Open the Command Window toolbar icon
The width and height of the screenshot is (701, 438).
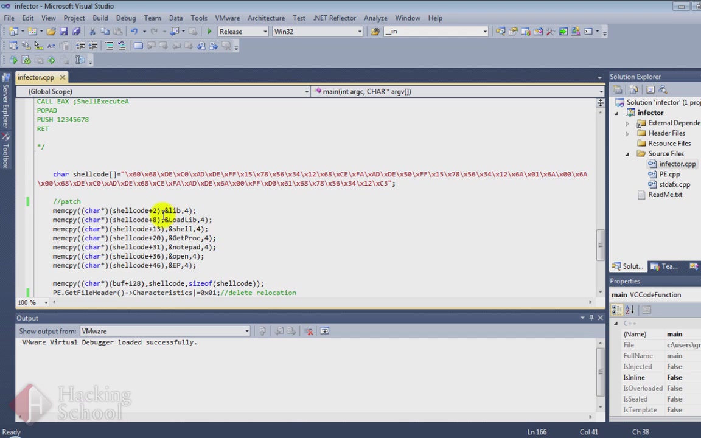coord(588,32)
